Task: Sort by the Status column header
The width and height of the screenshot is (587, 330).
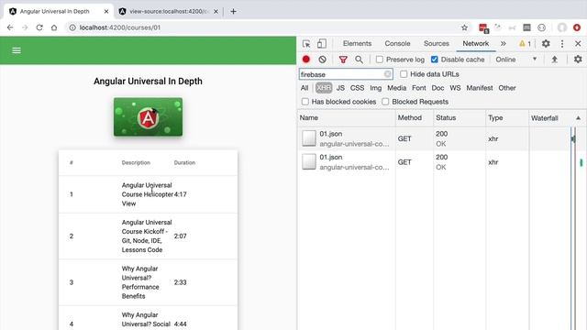Action: pos(460,118)
